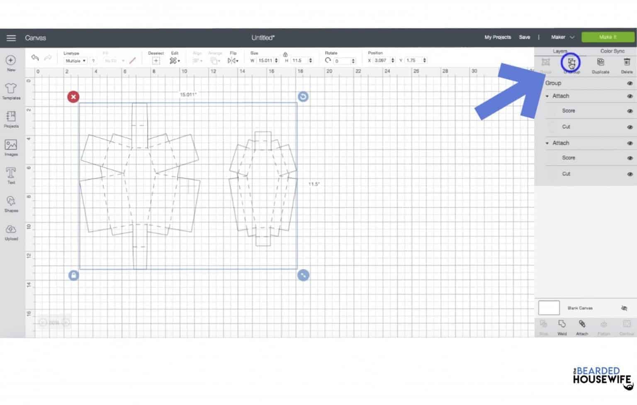
Task: Open the Shapes tool
Action: point(11,204)
